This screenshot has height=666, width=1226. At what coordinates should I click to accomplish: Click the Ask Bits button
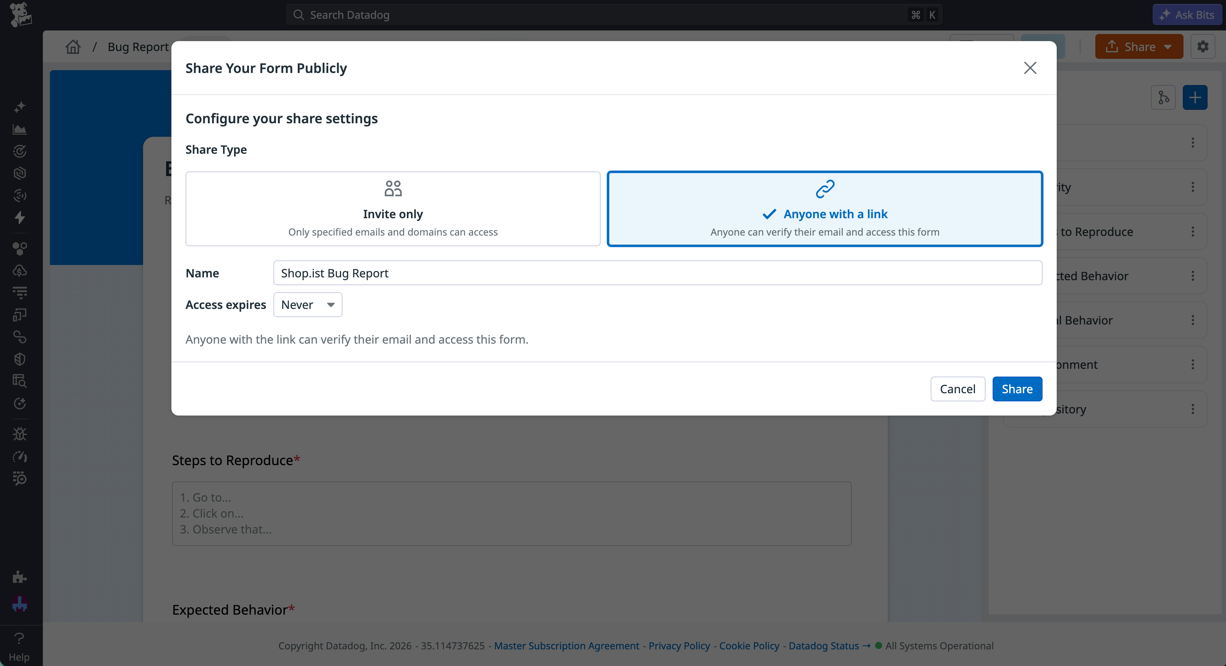[x=1187, y=15]
